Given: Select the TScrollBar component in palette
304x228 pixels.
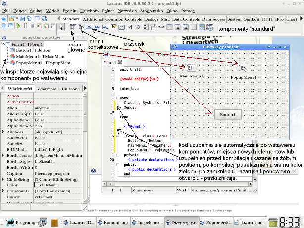Looking at the screenshot, I should pos(161,27).
